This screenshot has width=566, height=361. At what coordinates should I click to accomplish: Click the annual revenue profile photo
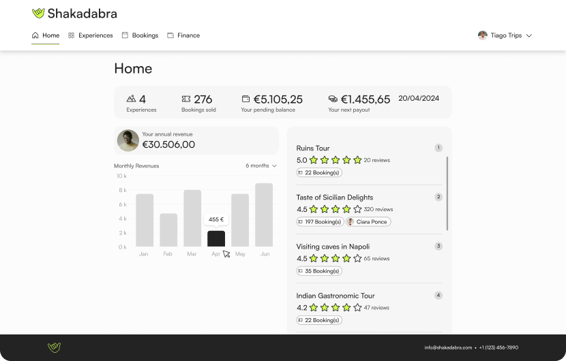pyautogui.click(x=128, y=140)
